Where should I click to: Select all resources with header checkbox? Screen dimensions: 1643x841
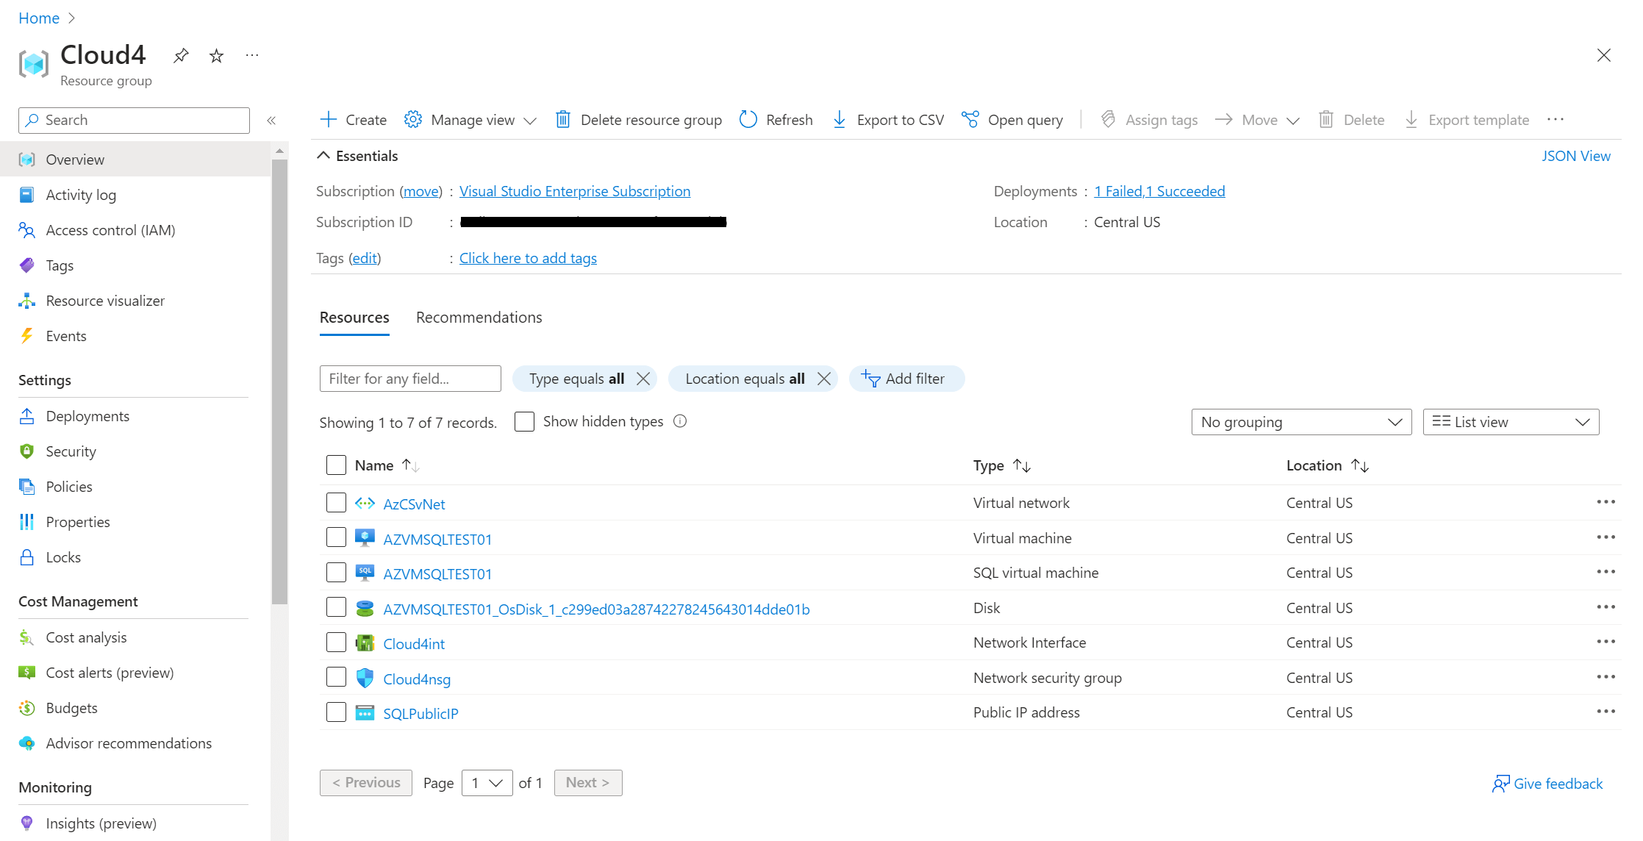[x=336, y=465]
